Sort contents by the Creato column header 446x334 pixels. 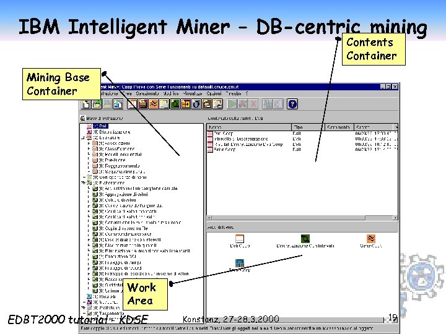tap(374, 127)
